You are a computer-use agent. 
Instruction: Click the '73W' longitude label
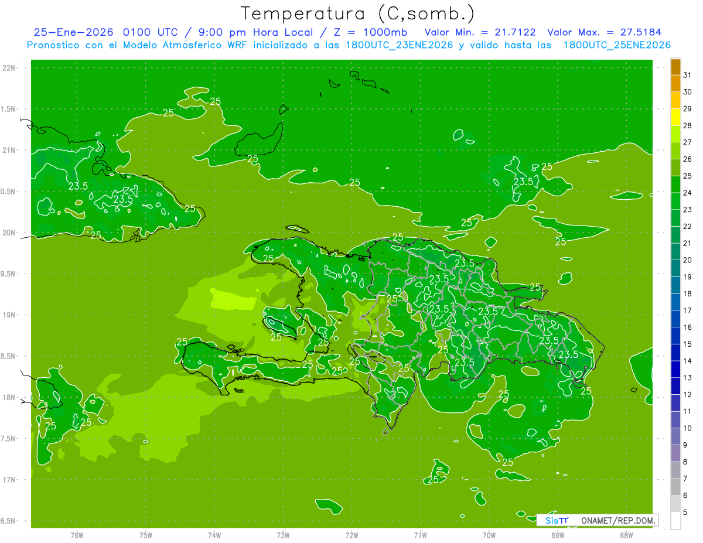pos(283,535)
